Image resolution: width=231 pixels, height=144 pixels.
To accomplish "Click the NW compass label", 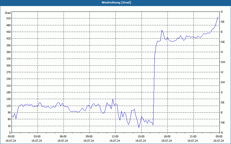I will [x=223, y=62].
